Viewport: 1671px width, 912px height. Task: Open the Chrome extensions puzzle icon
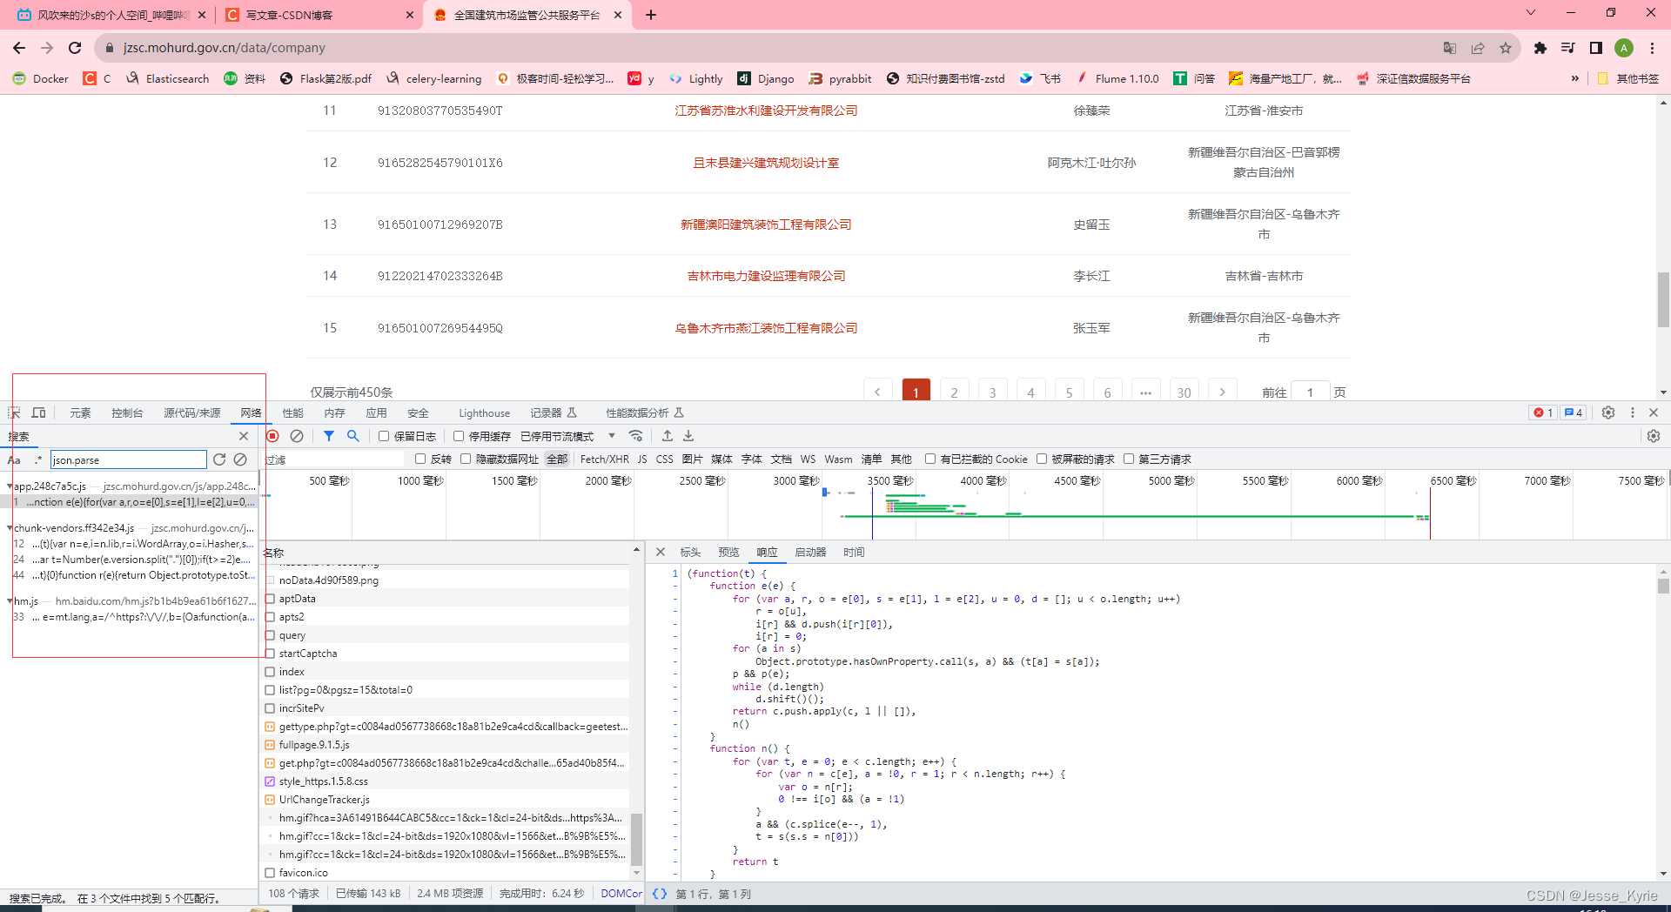[1540, 48]
